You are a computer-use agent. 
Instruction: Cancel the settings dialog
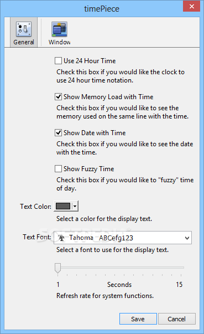tap(177, 319)
